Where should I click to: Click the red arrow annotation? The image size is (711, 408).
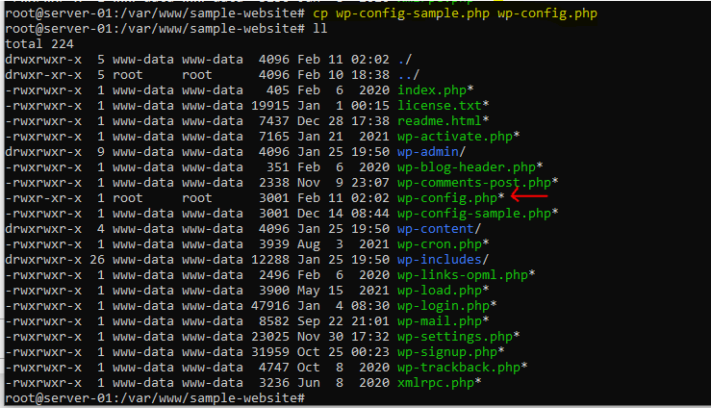click(529, 196)
